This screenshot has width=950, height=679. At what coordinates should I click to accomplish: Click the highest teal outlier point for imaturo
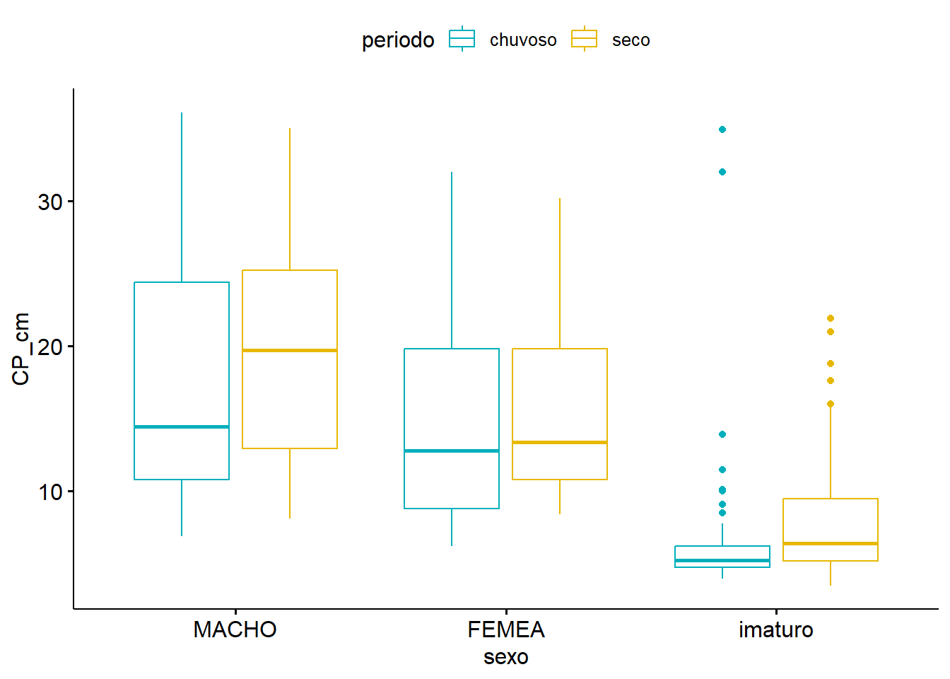click(x=722, y=129)
